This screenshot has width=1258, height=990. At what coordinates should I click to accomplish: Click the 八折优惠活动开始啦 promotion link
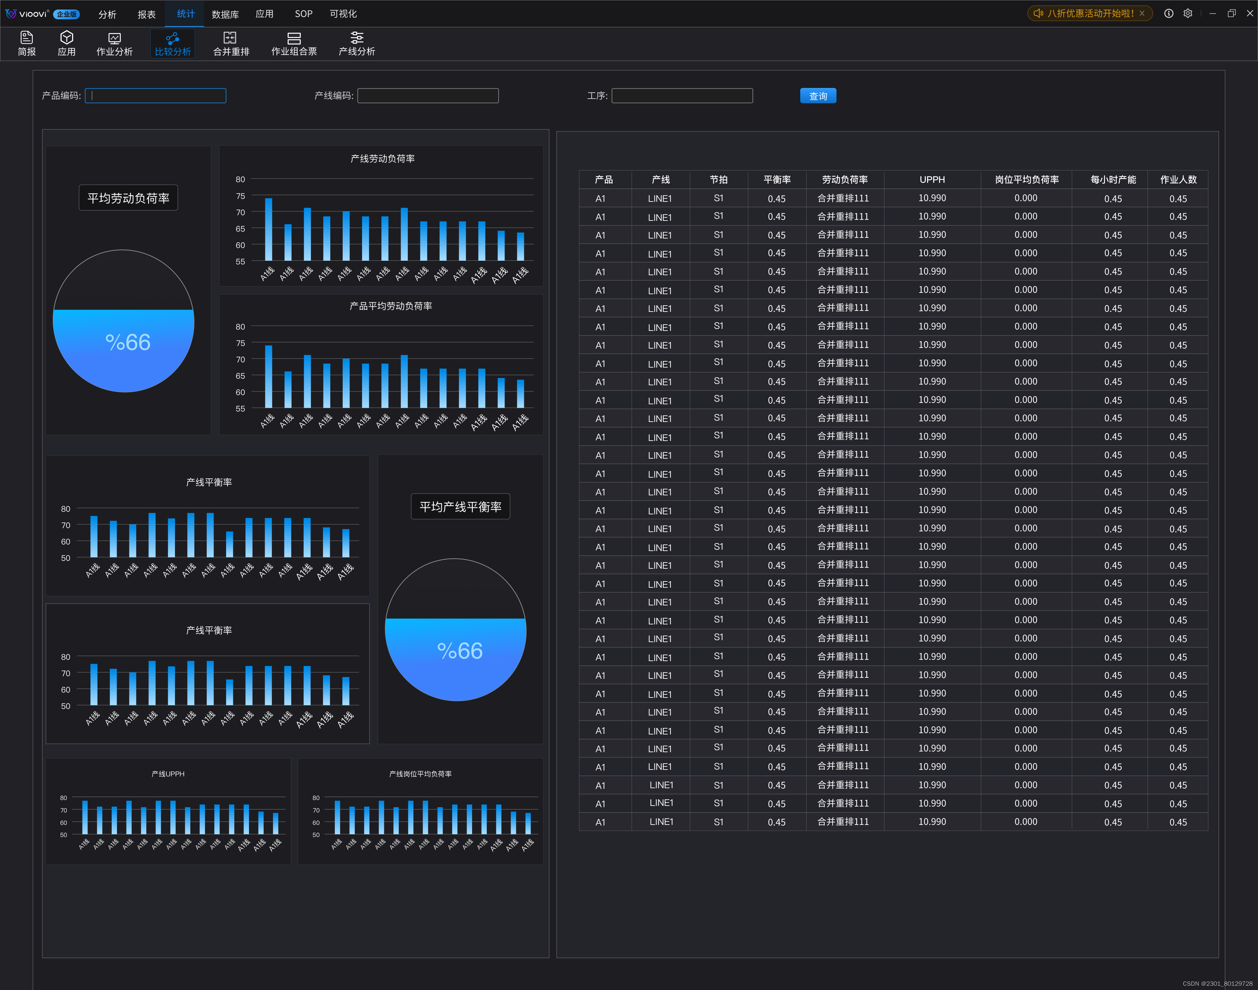tap(1090, 13)
